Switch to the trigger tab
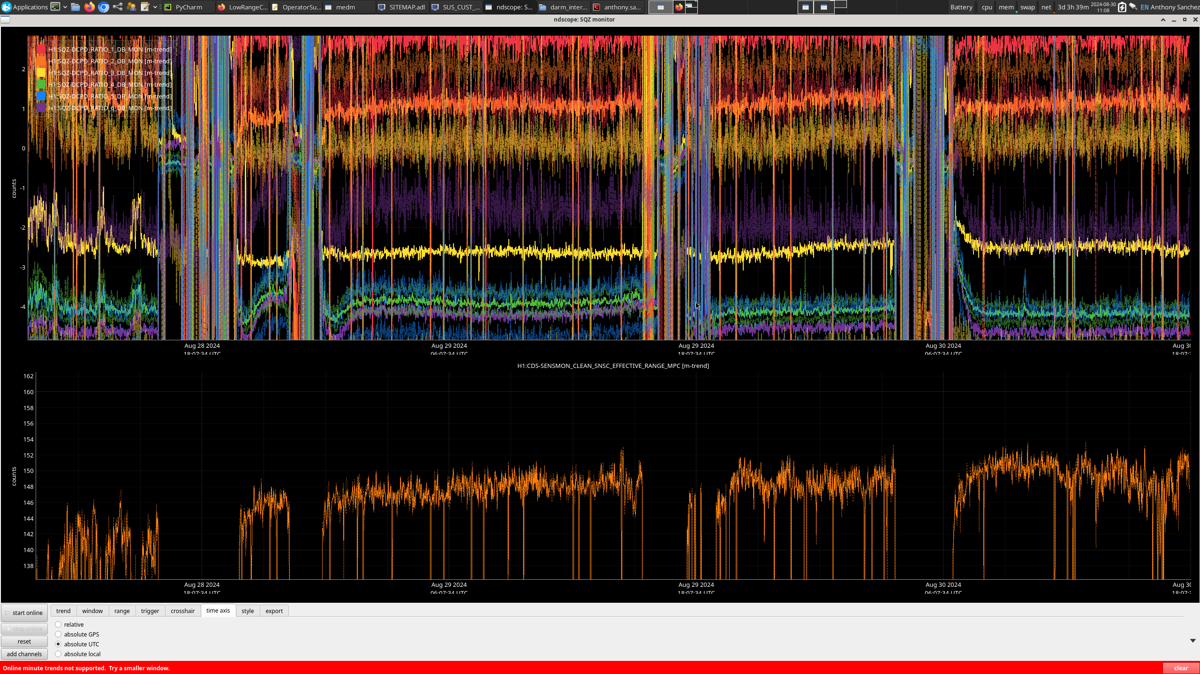 (150, 611)
